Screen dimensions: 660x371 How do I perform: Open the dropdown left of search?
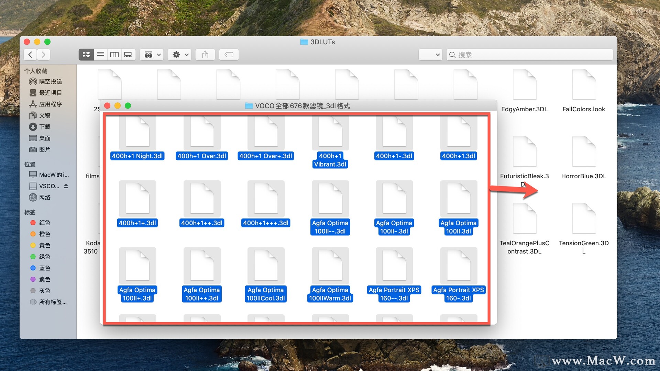point(430,55)
